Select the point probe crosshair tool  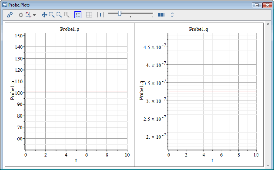click(x=21, y=15)
